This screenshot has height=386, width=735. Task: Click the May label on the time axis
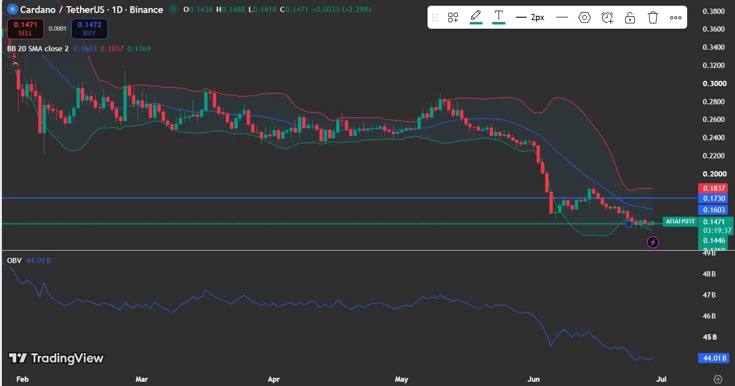click(x=402, y=379)
